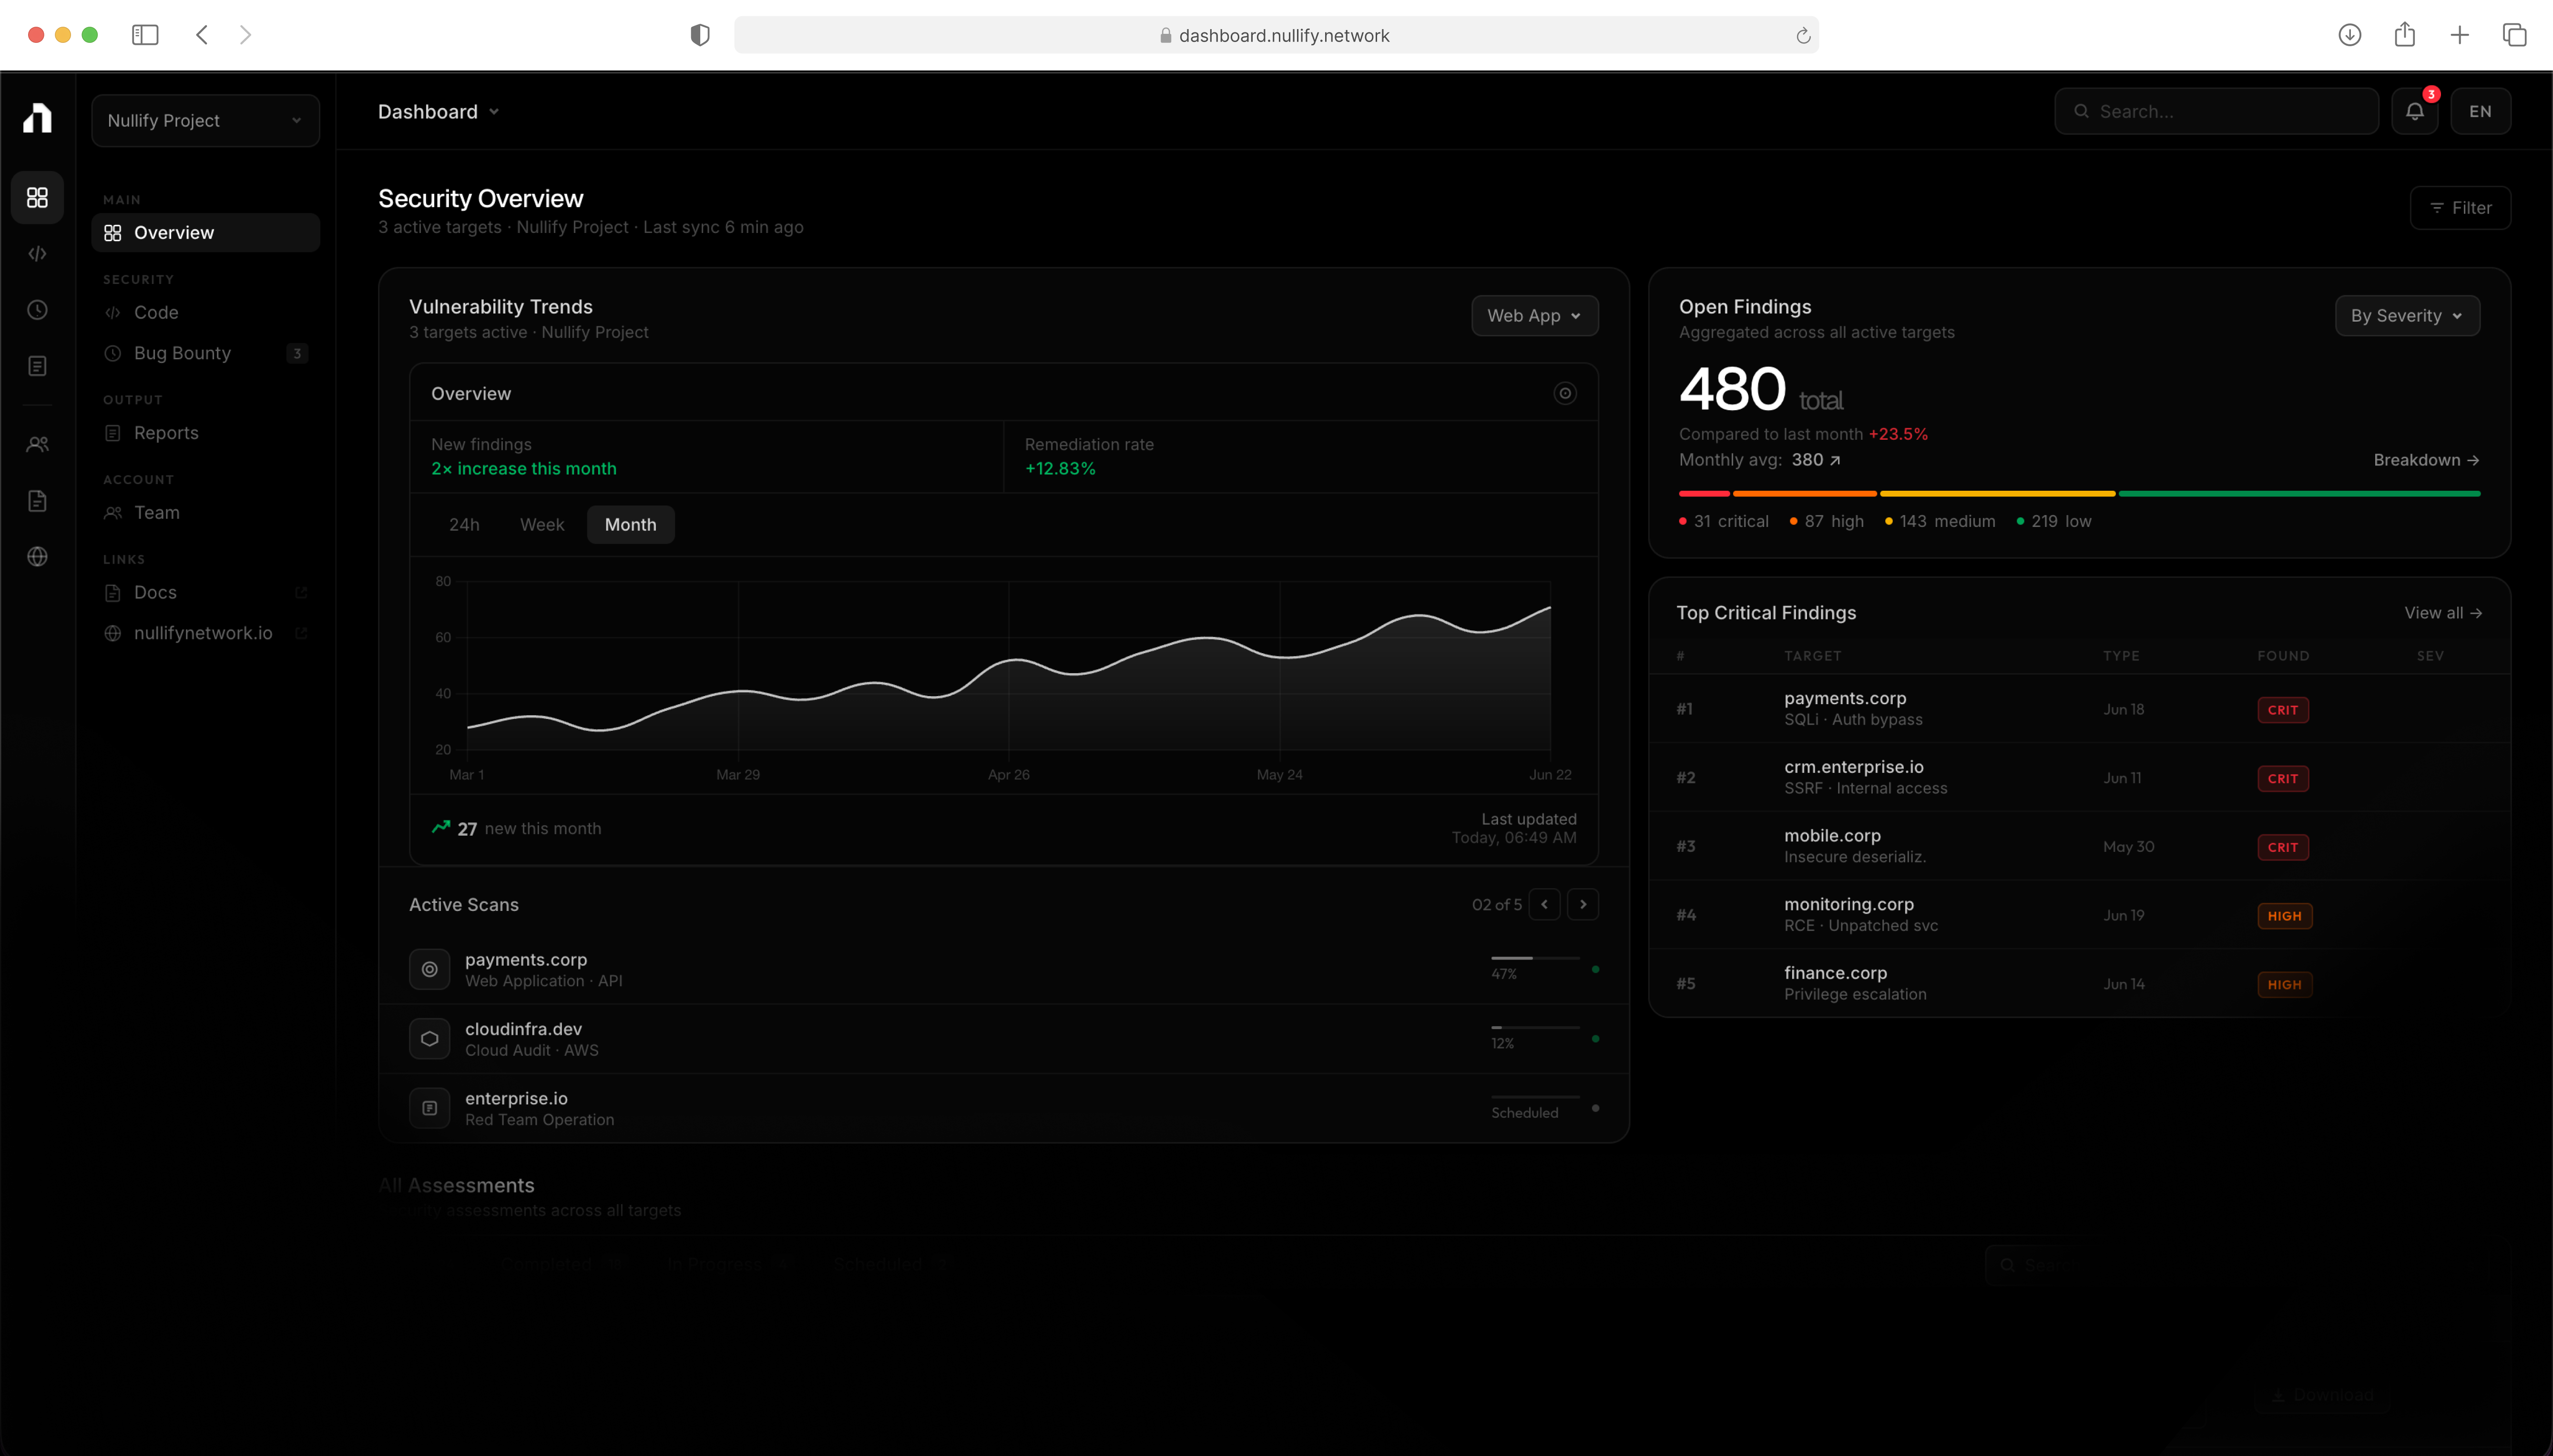2553x1456 pixels.
Task: Open Bug Bounty in sidebar
Action: coord(205,353)
